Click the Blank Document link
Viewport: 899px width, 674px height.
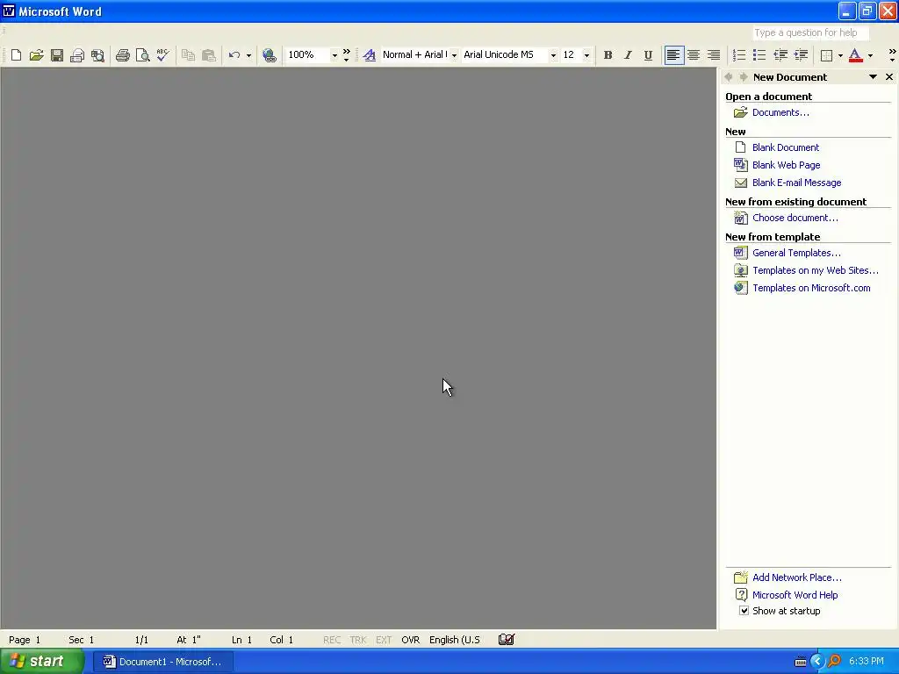(786, 147)
